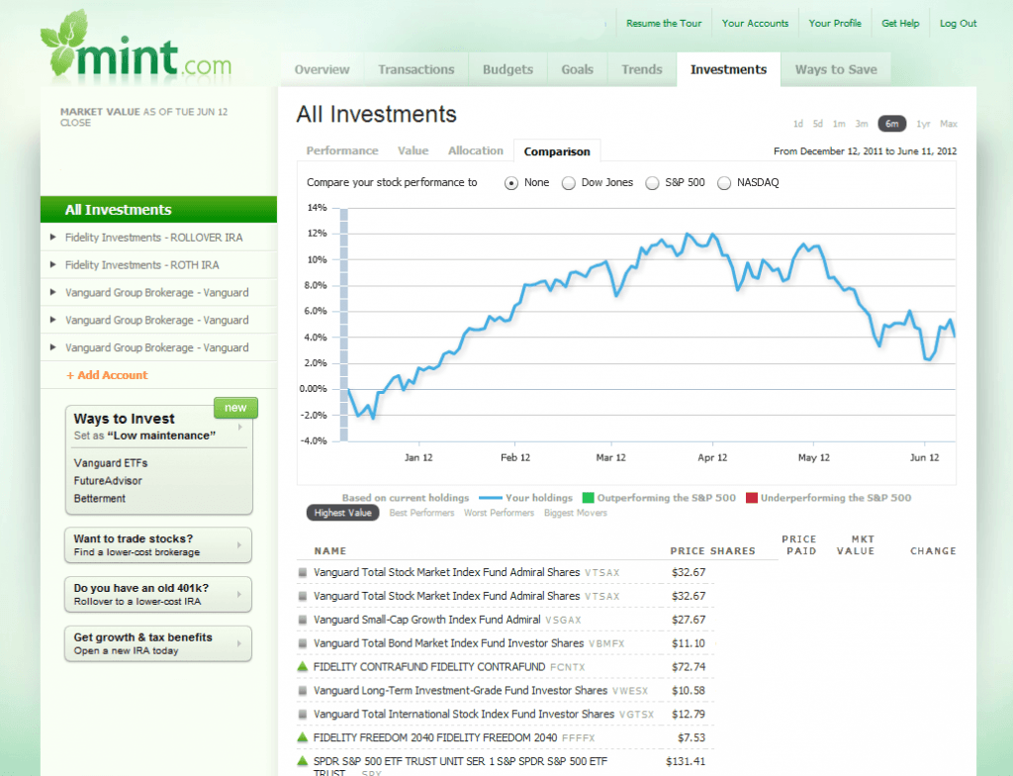Click gray square icon beside Vanguard Small-Cap Growth

(303, 621)
